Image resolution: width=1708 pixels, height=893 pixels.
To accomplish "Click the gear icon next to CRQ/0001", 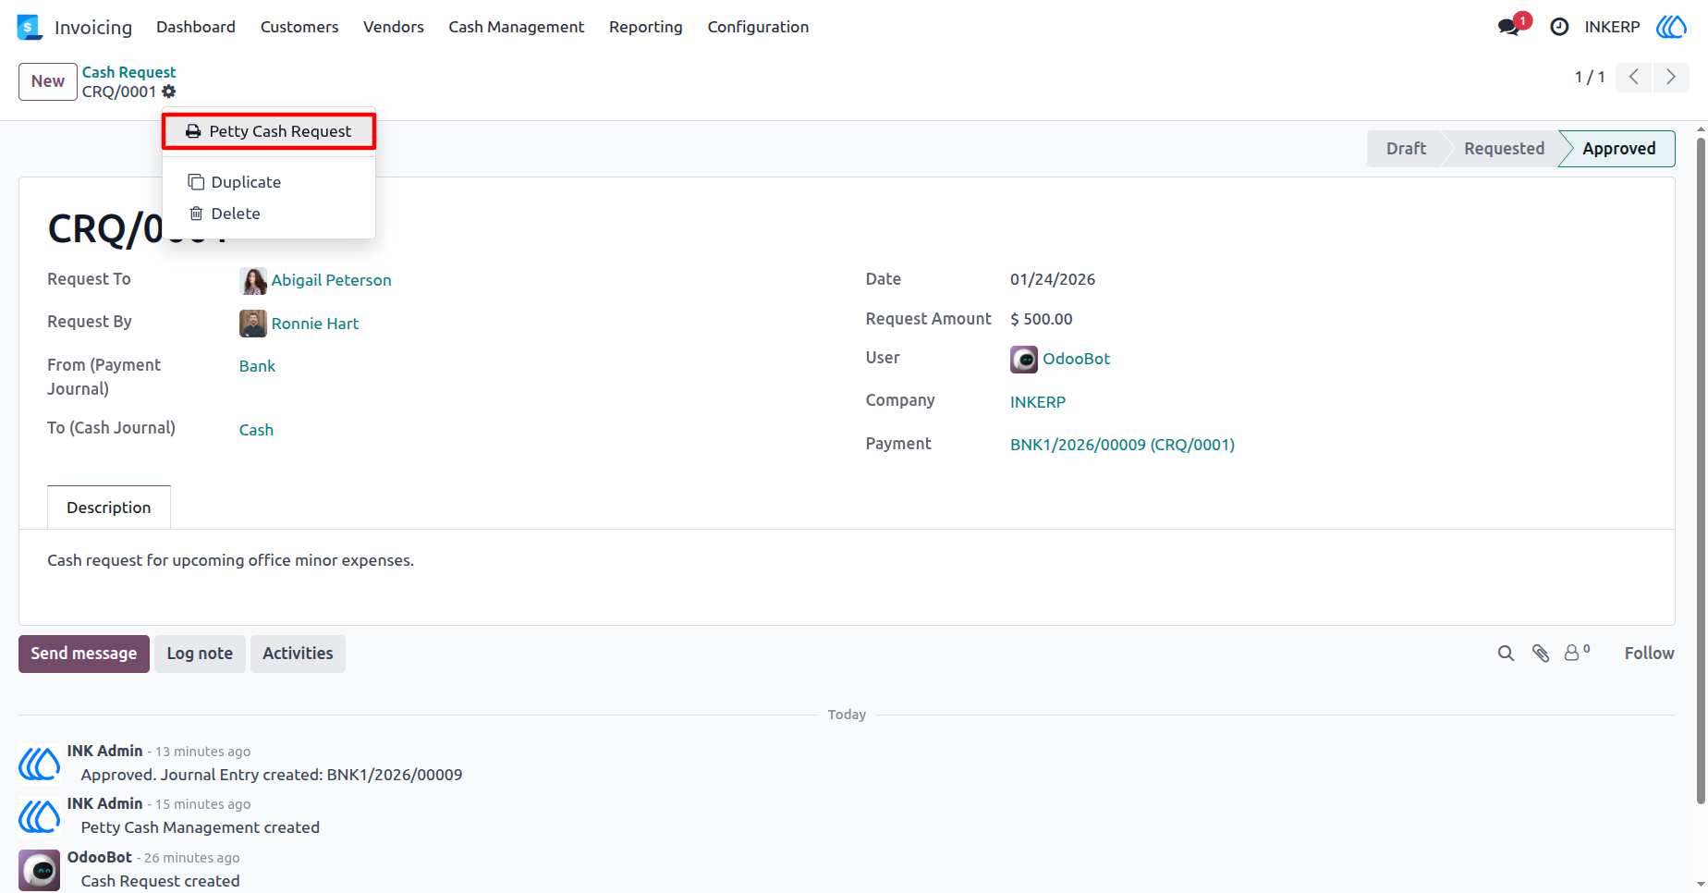I will pyautogui.click(x=169, y=92).
